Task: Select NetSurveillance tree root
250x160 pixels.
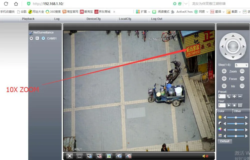Action: [43, 32]
